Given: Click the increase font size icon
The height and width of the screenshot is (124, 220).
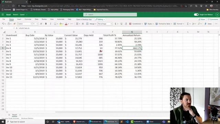Looking at the screenshot, I should point(41,24).
